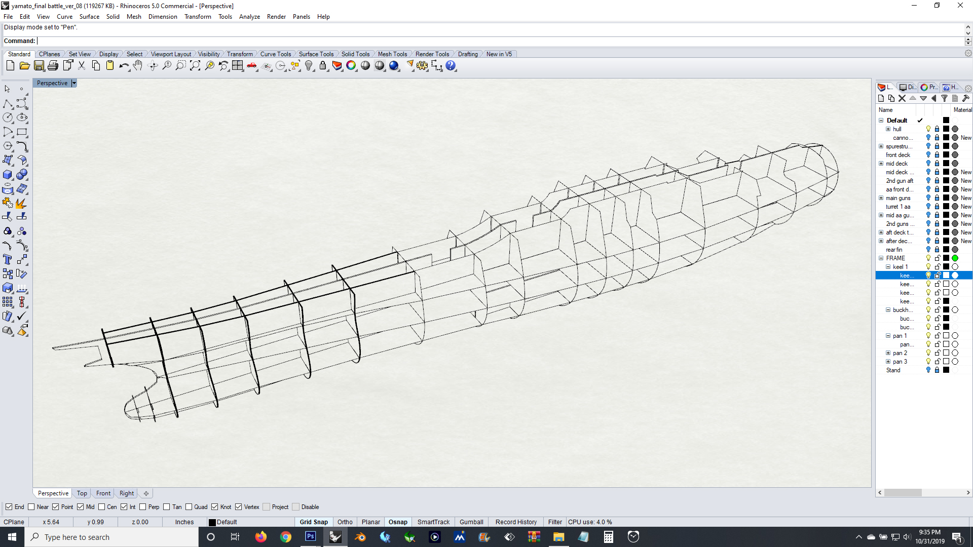Enable the Cen osnap checkbox
Viewport: 973px width, 547px height.
click(102, 507)
